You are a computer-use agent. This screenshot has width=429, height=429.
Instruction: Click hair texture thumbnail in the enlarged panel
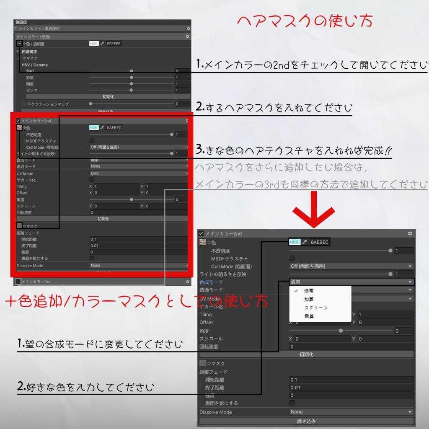(x=203, y=242)
